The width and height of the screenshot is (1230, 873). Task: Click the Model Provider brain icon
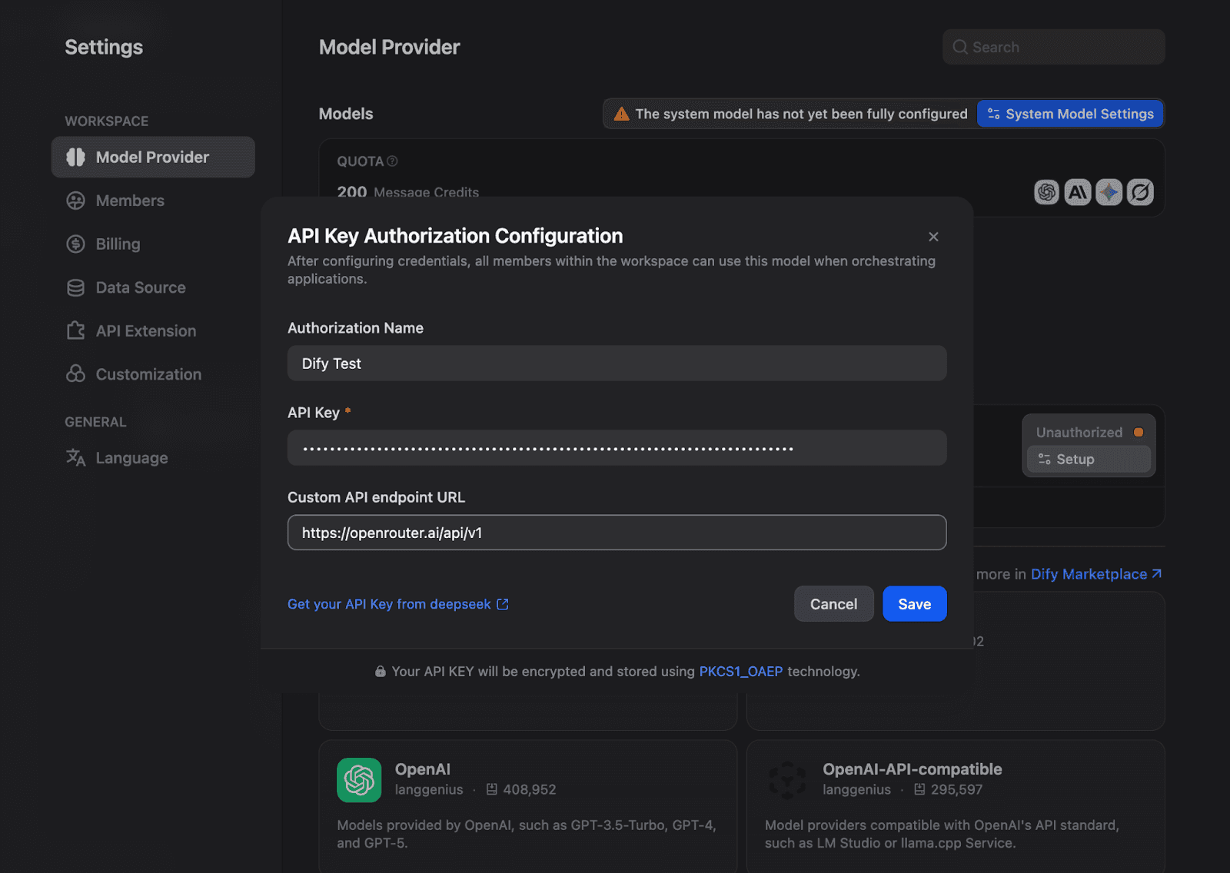[x=75, y=157]
